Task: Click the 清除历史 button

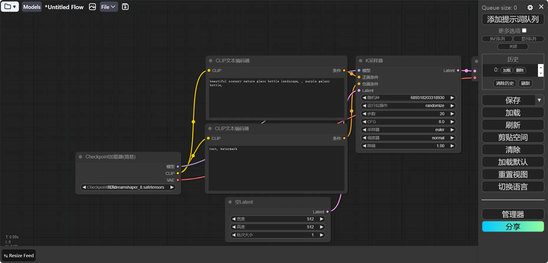Action: [x=505, y=83]
